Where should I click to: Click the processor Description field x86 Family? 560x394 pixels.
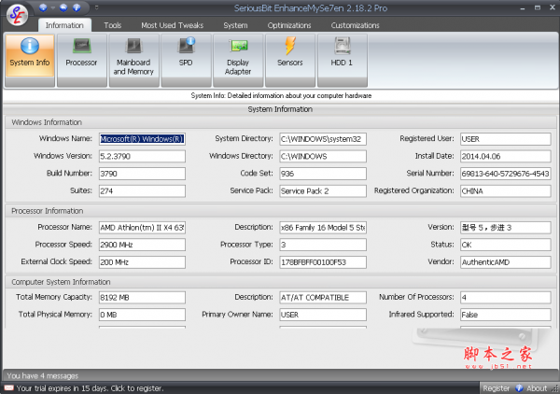323,228
